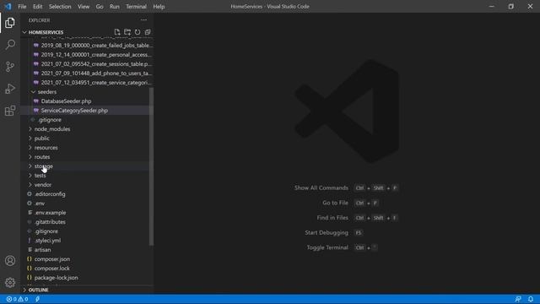Open the Search view icon
Screen dimensions: 540x304
(x=10, y=45)
